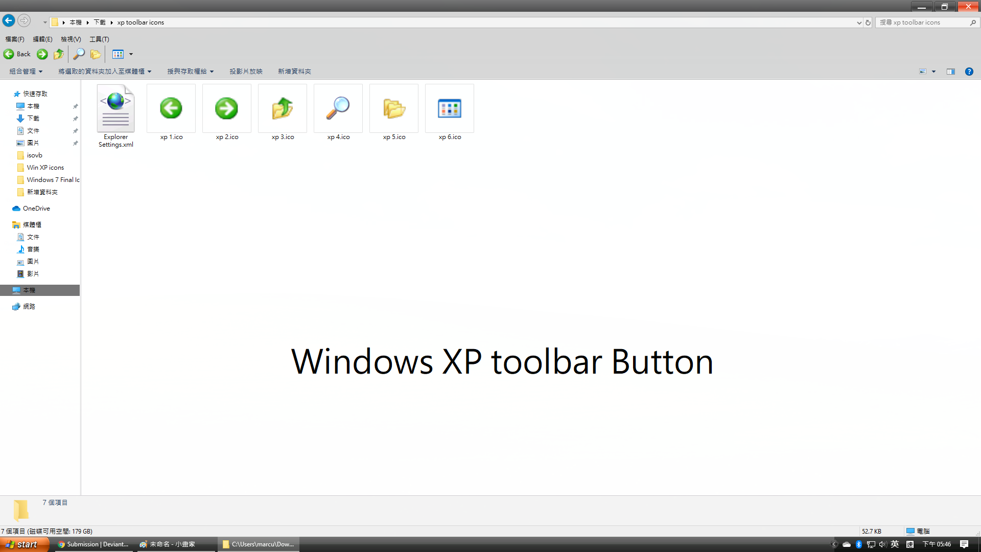The image size is (981, 552).
Task: Click the Back navigation arrow
Action: point(8,20)
